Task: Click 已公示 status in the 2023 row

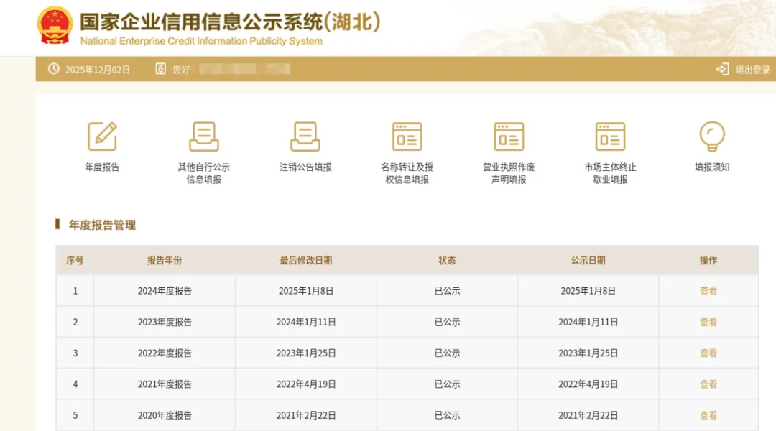Action: click(x=447, y=322)
